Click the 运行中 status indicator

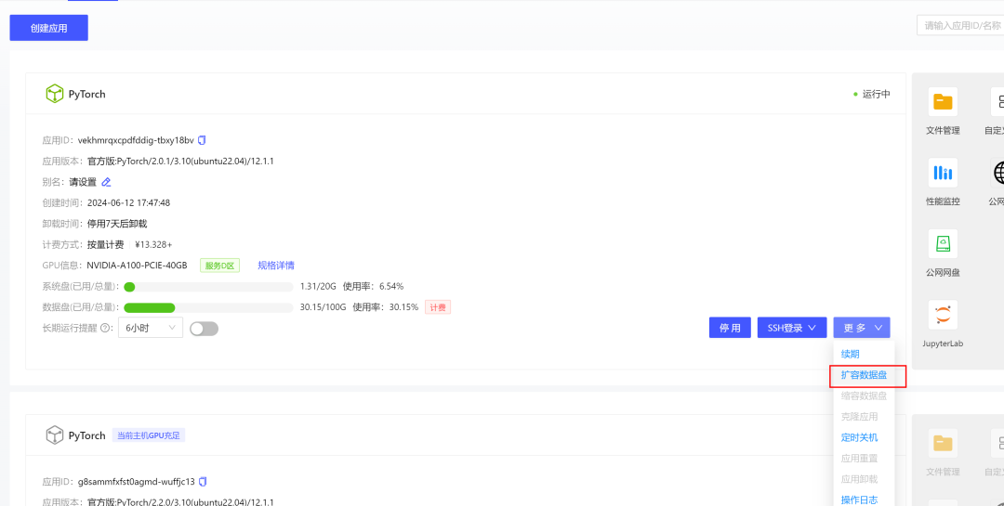(x=871, y=94)
